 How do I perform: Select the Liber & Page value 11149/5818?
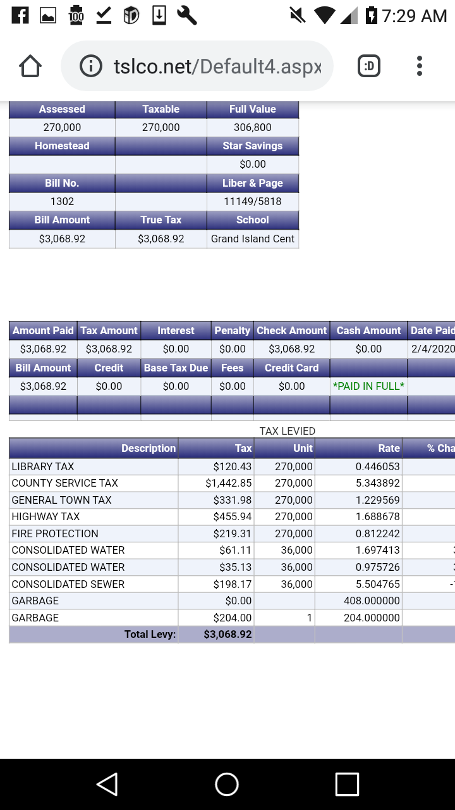click(252, 201)
